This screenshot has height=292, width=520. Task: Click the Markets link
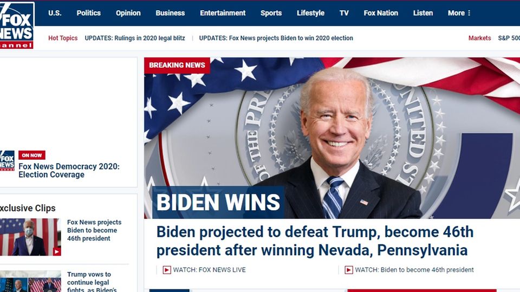[x=479, y=38]
